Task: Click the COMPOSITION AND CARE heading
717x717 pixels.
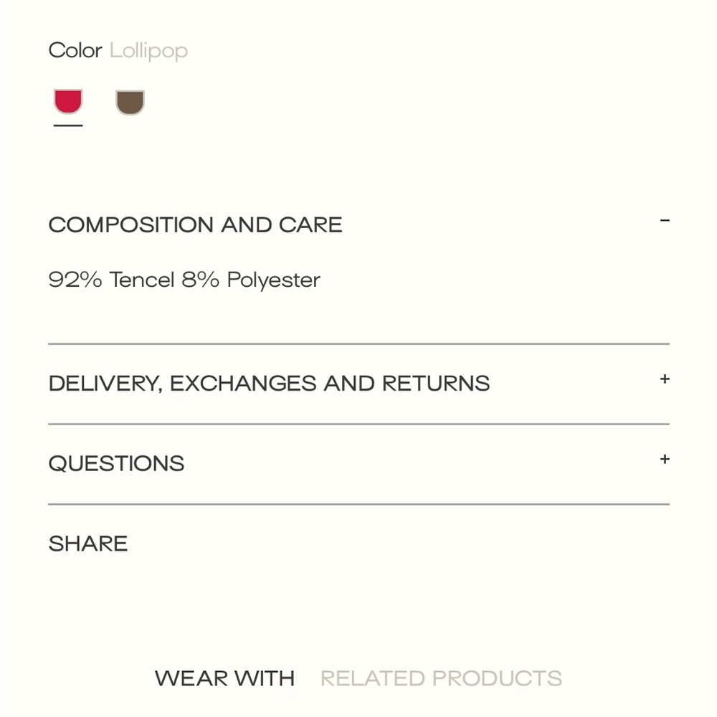Action: 196,225
